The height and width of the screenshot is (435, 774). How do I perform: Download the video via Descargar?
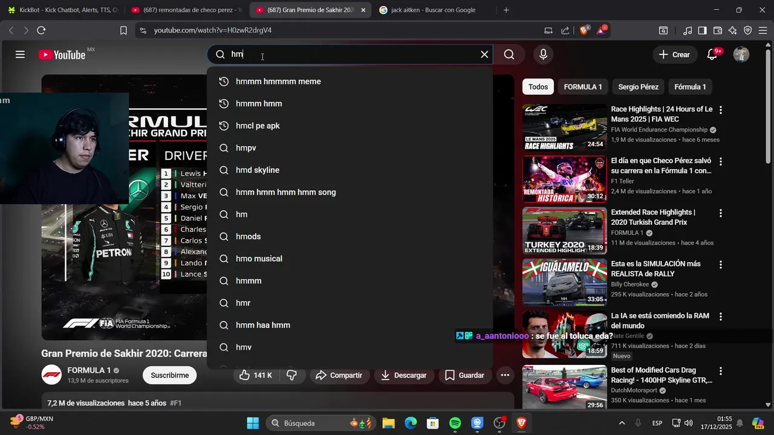(403, 375)
